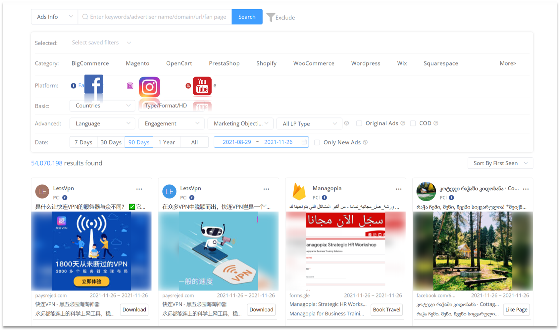
Task: Click the large Instagram logo icon
Action: point(149,87)
